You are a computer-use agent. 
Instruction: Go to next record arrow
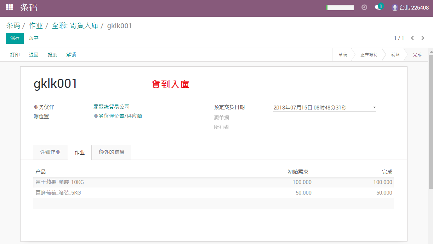click(423, 38)
